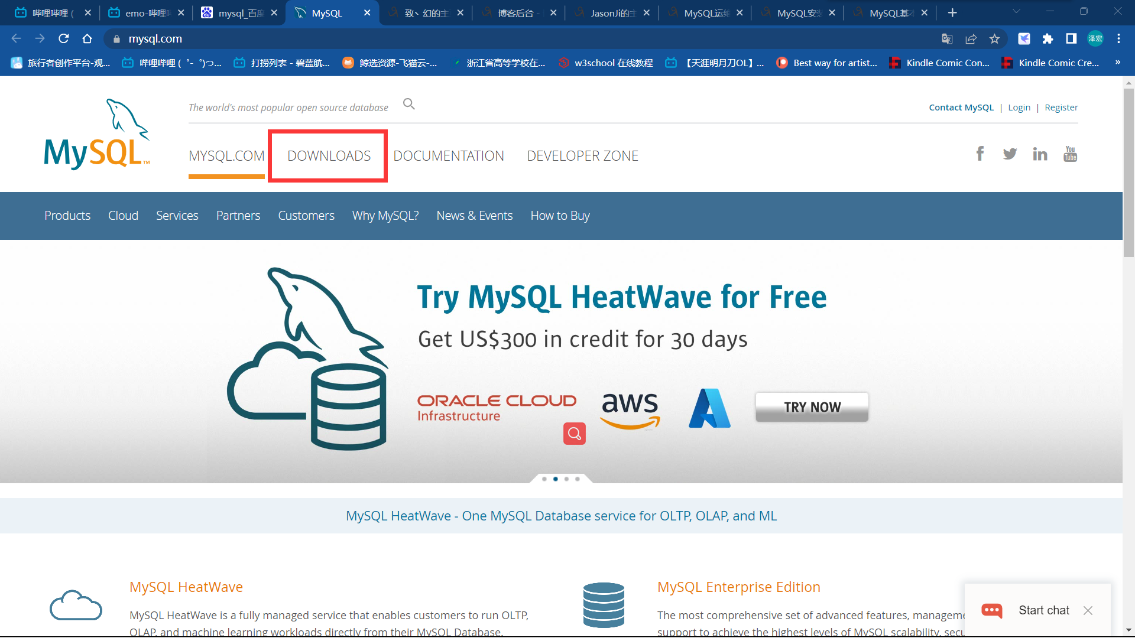This screenshot has width=1135, height=638.
Task: Open the Customers menu
Action: 306,216
